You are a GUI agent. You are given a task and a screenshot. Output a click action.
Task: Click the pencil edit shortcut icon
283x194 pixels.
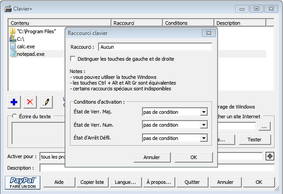46,102
